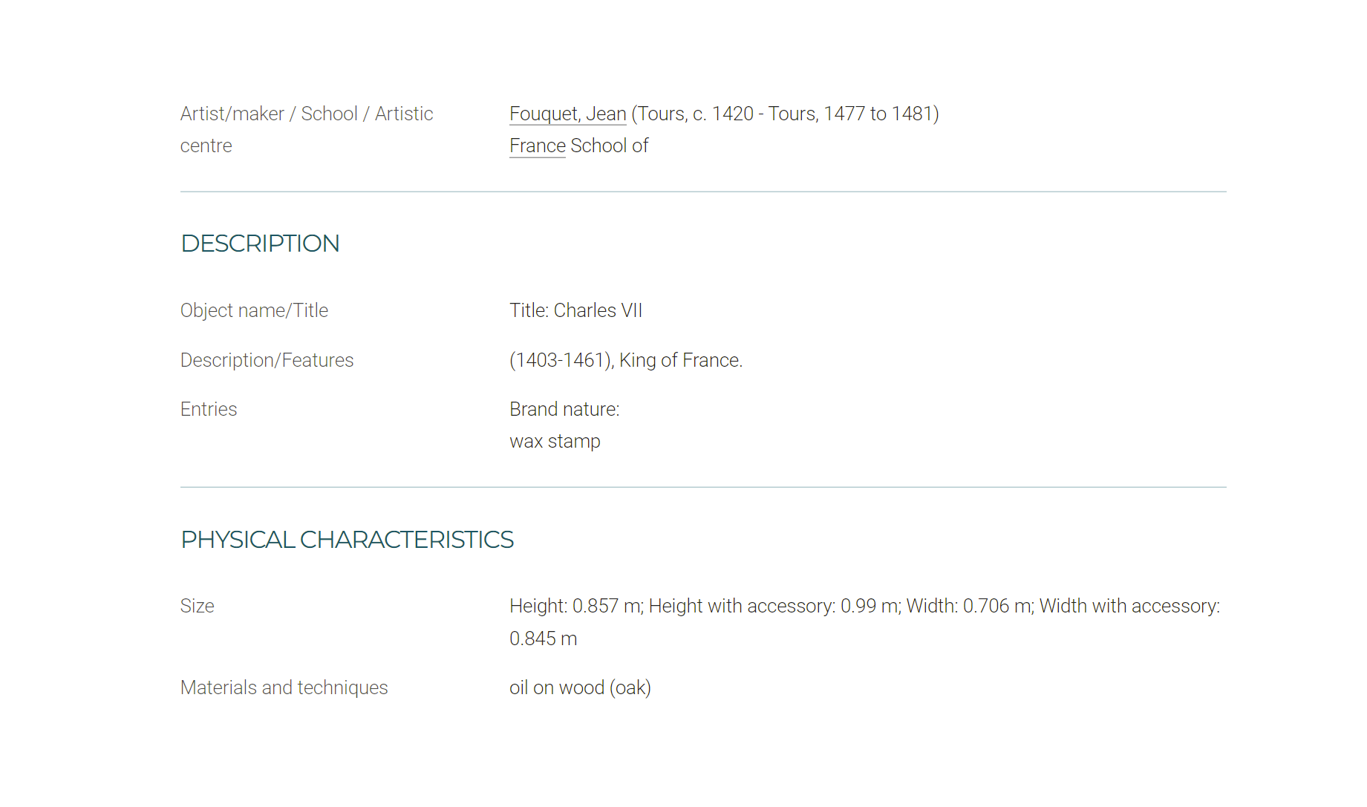Image resolution: width=1367 pixels, height=807 pixels.
Task: Select the oil on wood (oak) text
Action: [x=580, y=687]
